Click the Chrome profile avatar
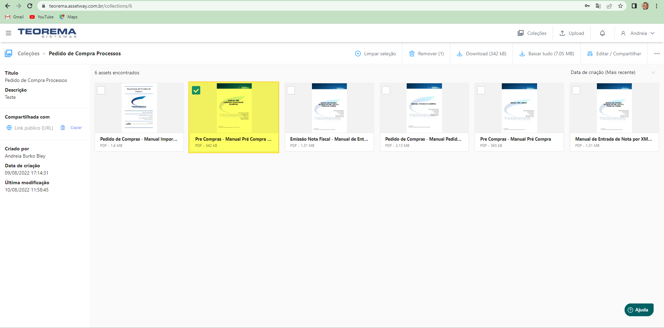Image resolution: width=664 pixels, height=328 pixels. 645,6
